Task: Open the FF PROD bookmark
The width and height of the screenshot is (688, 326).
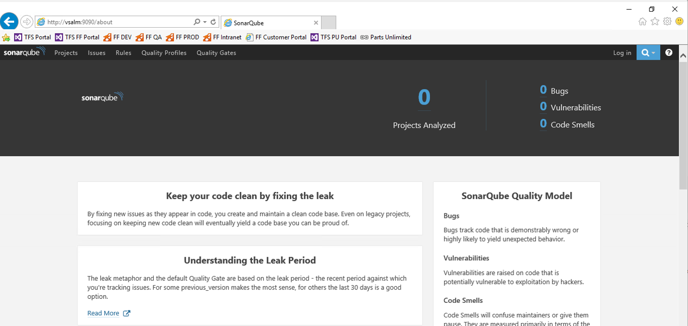Action: (x=183, y=37)
